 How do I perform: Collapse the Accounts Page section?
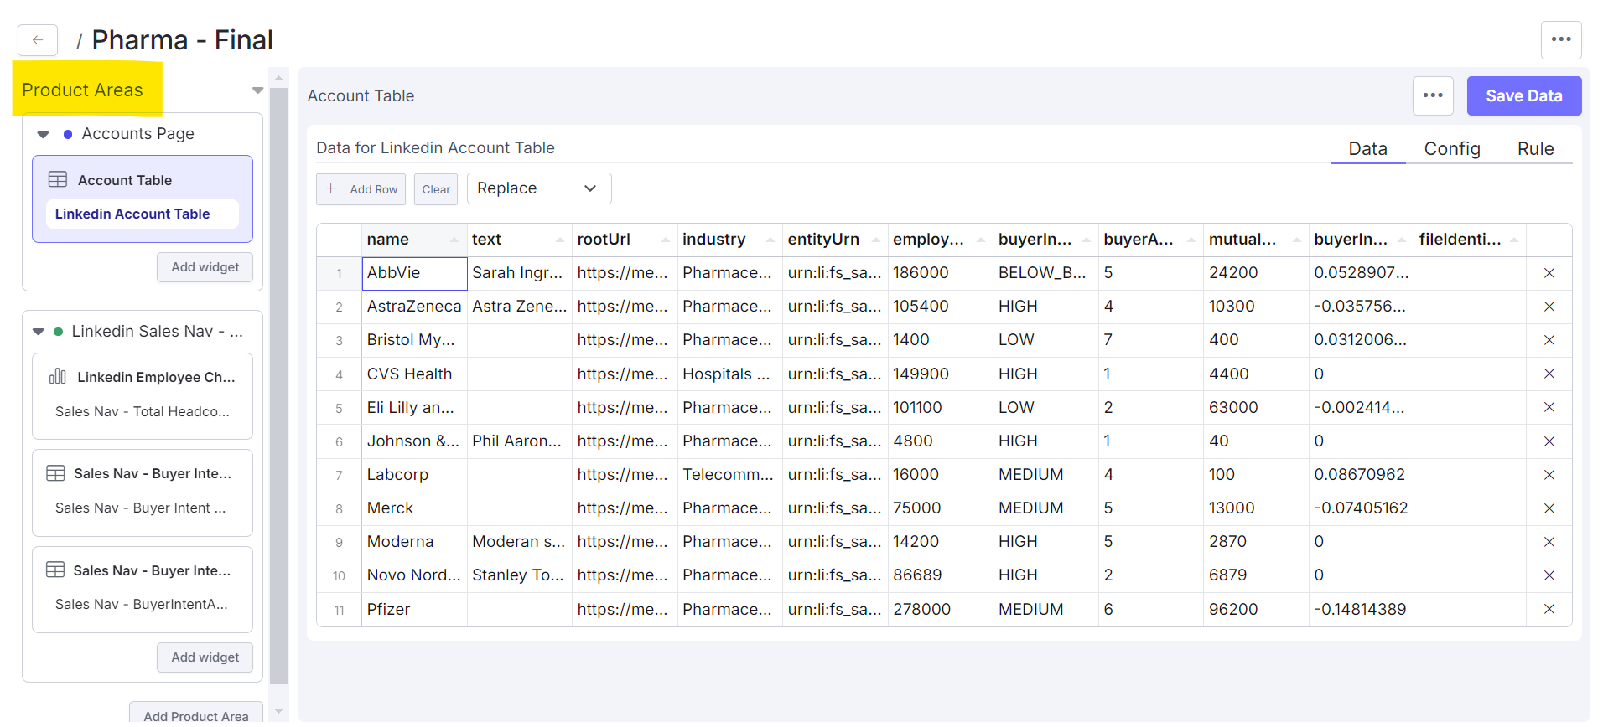click(44, 134)
